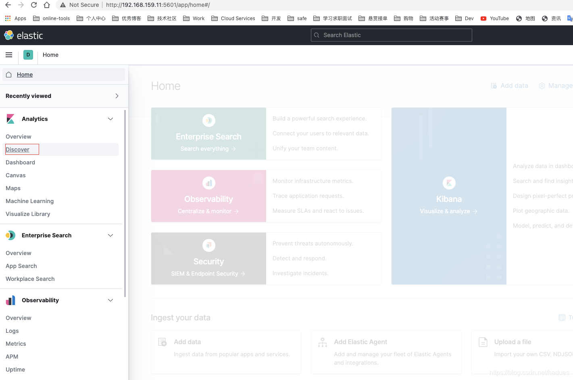Click the browser address bar URL
This screenshot has height=380, width=573.
pyautogui.click(x=158, y=5)
